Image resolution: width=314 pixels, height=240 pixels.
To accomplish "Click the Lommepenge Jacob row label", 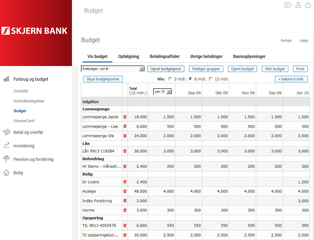I will 100,117.
